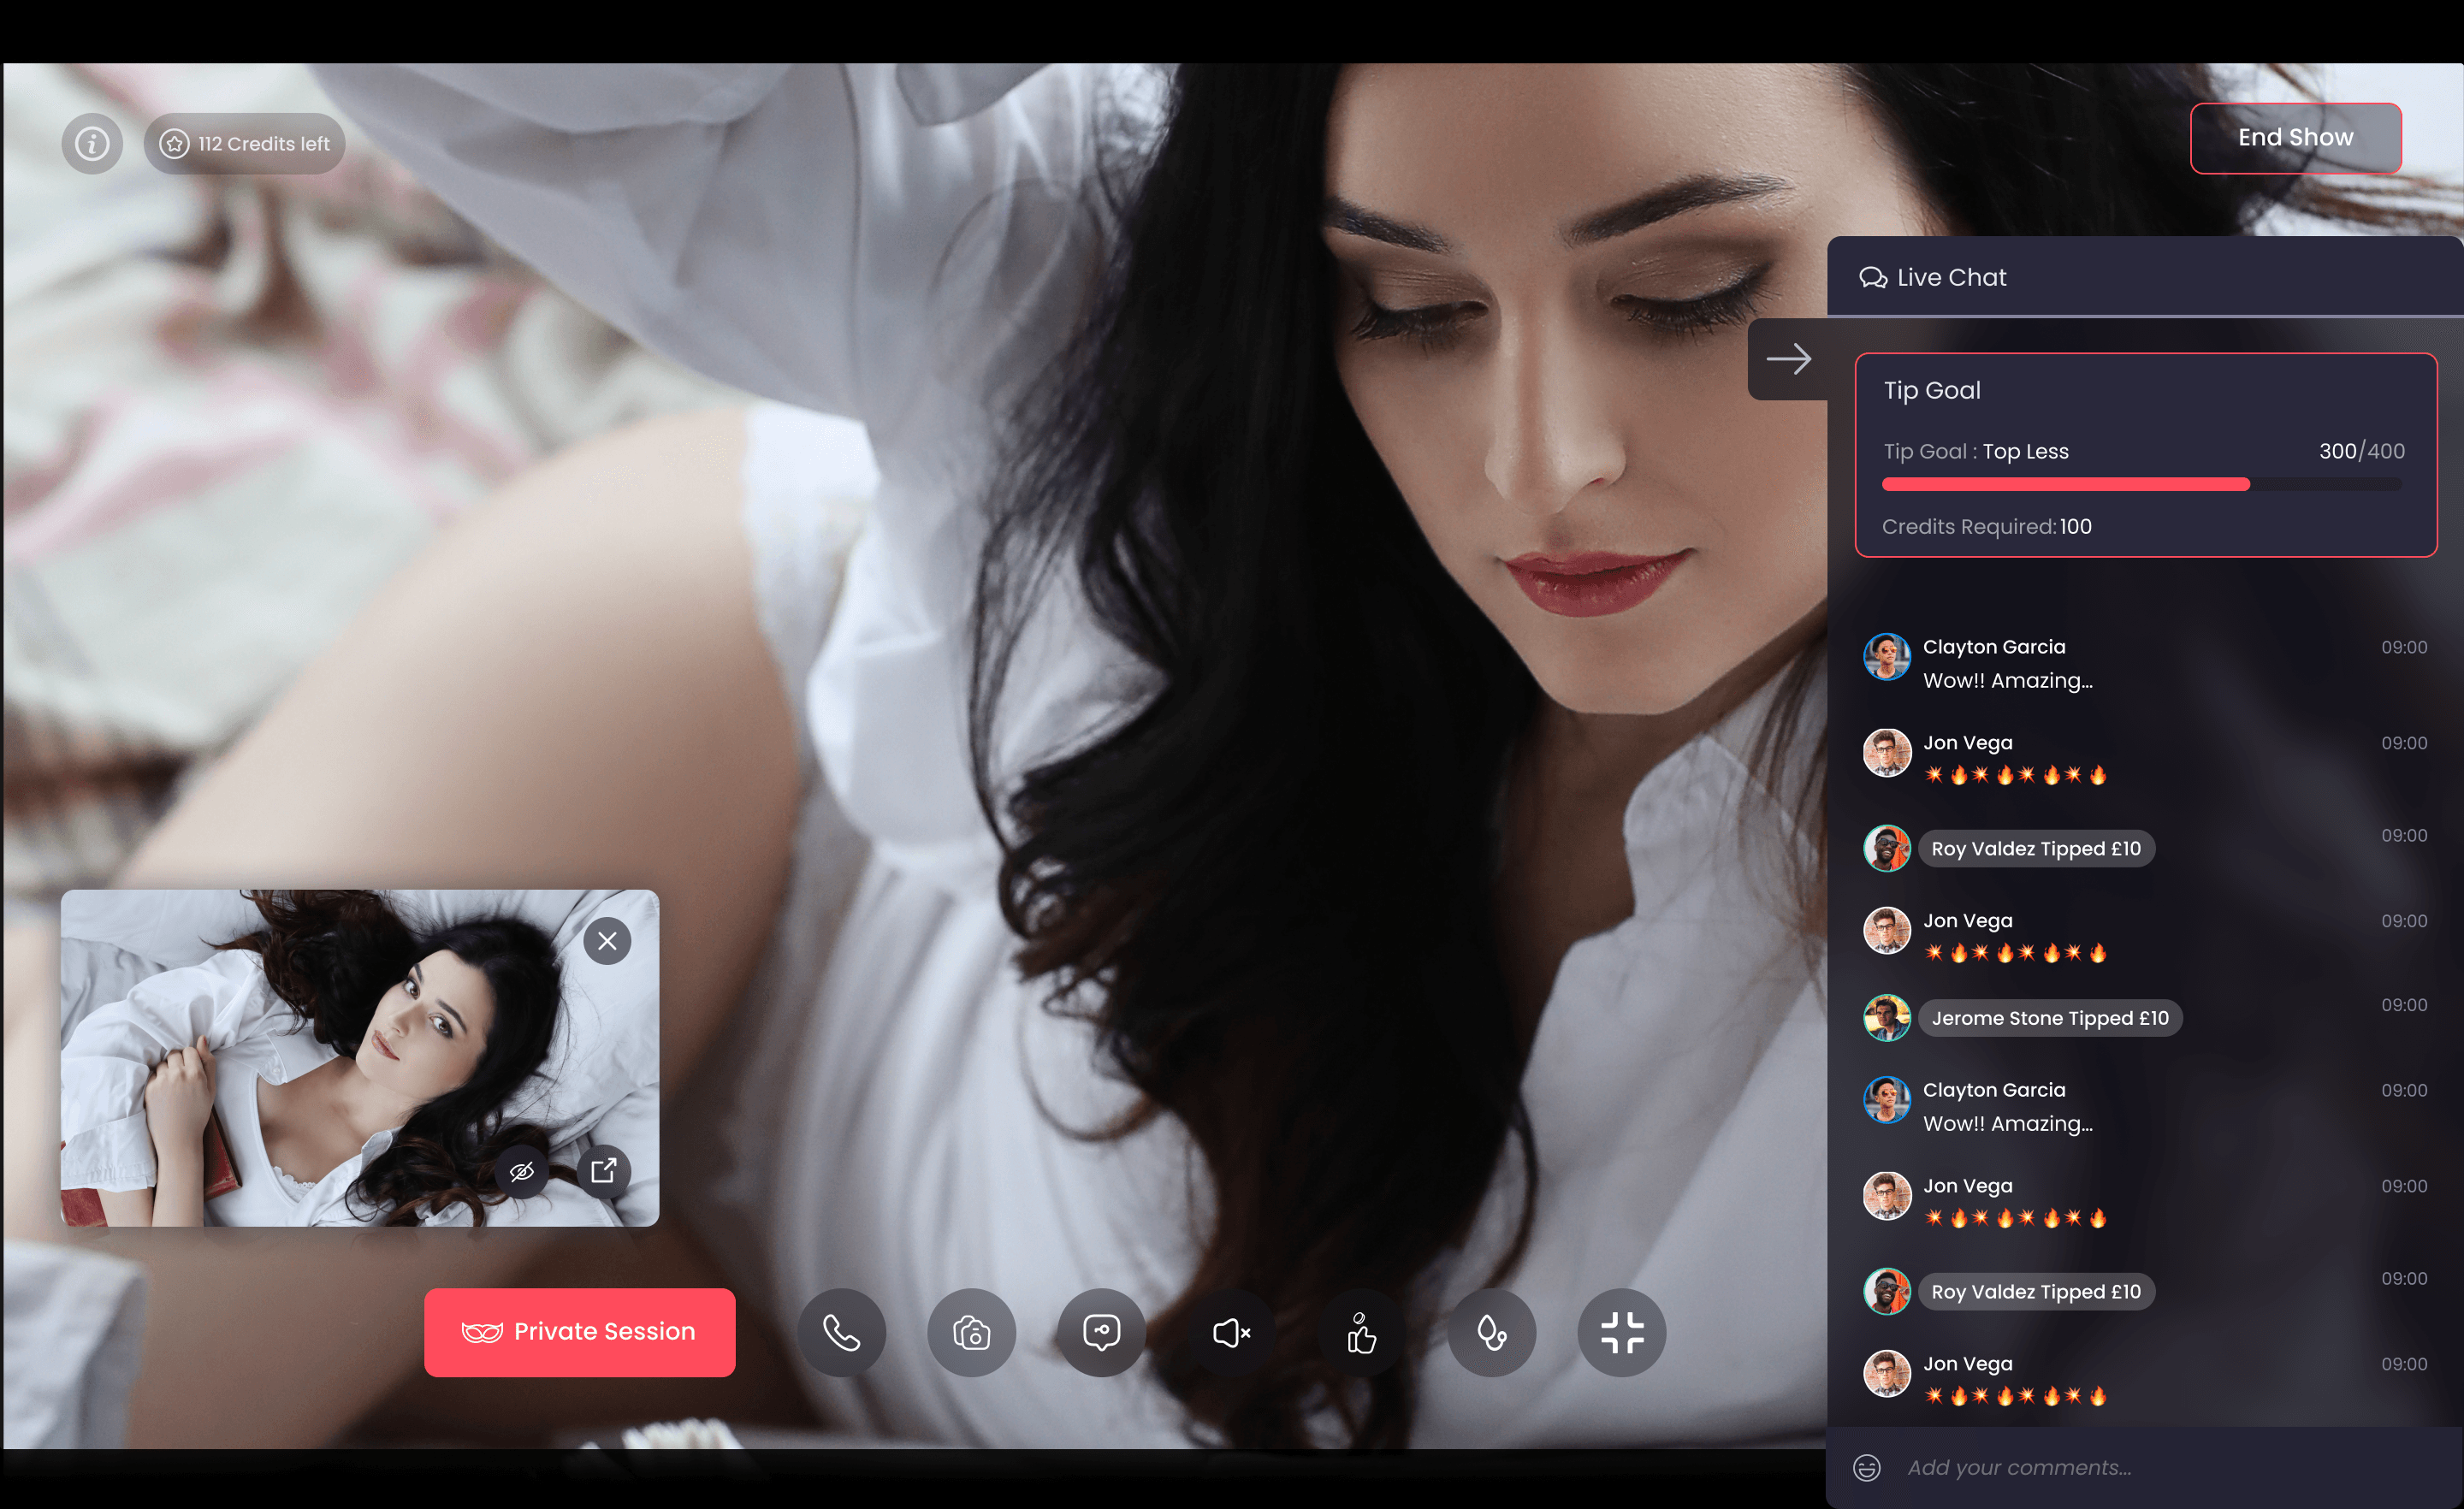This screenshot has width=2464, height=1509.
Task: Click the info icon at top left
Action: click(x=92, y=144)
